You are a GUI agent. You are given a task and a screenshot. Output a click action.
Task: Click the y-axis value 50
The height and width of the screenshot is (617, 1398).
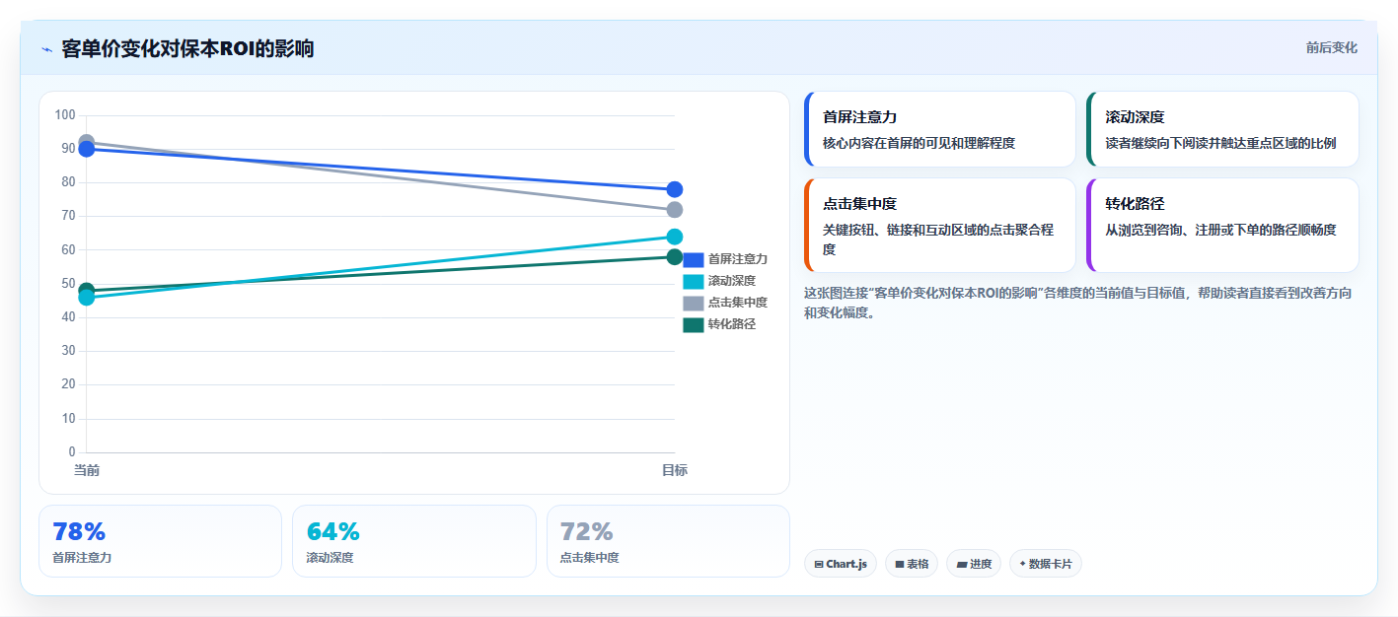tap(68, 284)
